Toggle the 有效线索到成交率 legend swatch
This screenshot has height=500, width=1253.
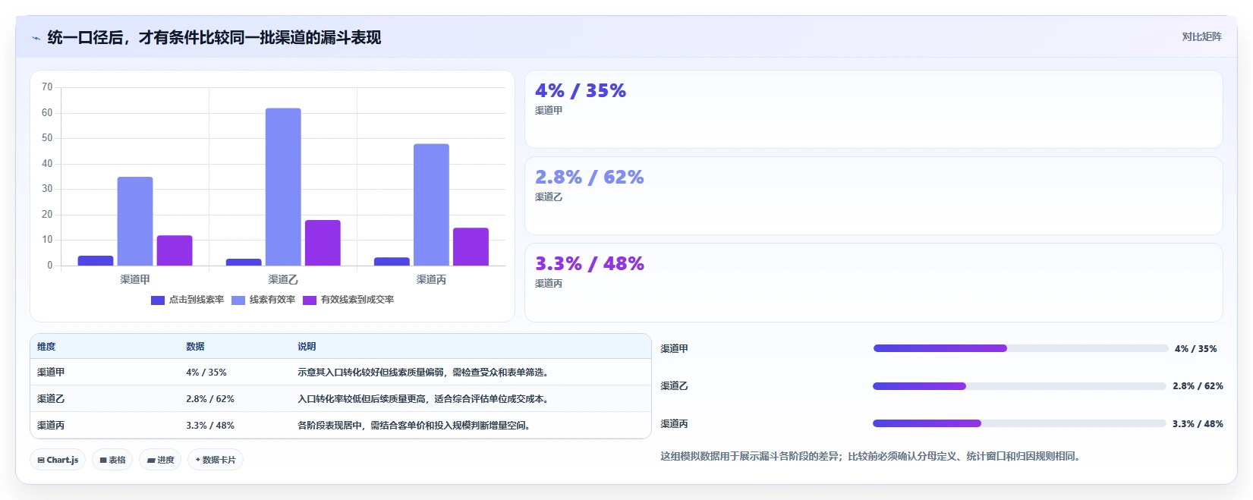point(310,300)
